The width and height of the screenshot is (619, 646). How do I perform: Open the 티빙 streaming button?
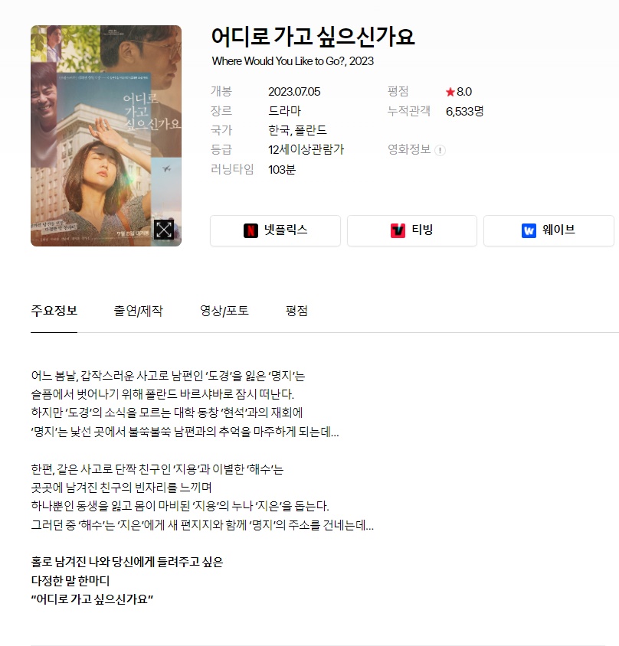coord(412,230)
